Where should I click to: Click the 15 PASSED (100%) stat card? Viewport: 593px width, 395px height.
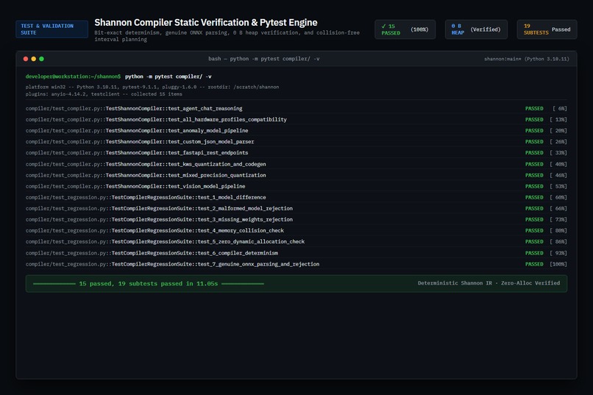[x=405, y=29]
